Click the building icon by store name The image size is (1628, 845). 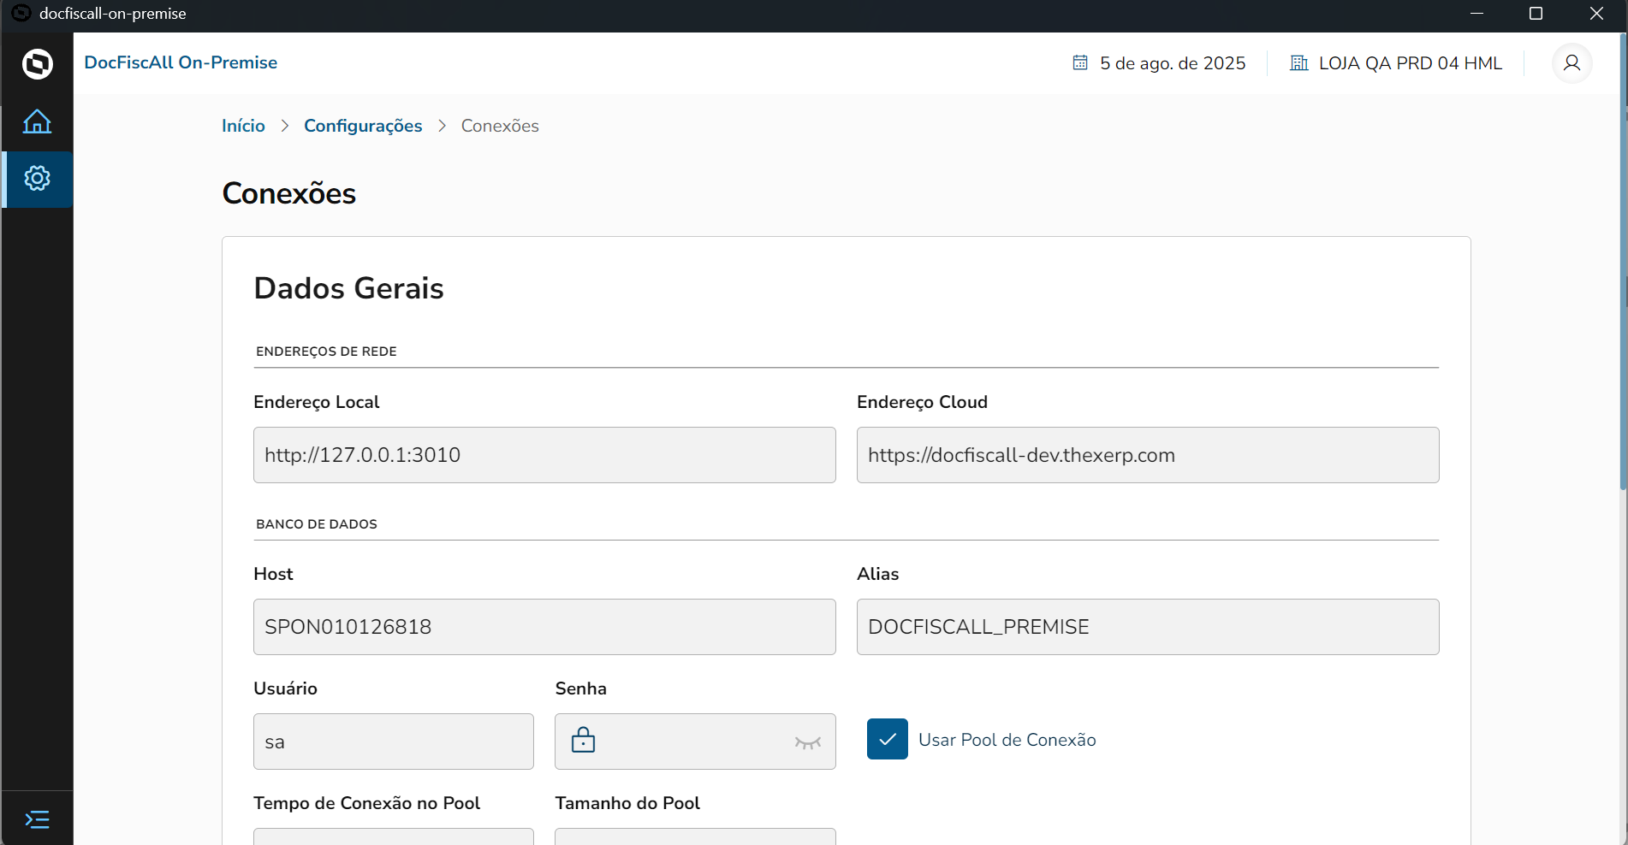click(x=1298, y=63)
